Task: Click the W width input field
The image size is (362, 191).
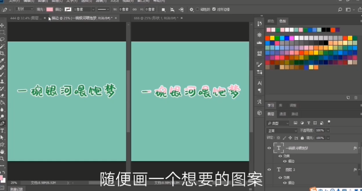Action: tap(124, 9)
